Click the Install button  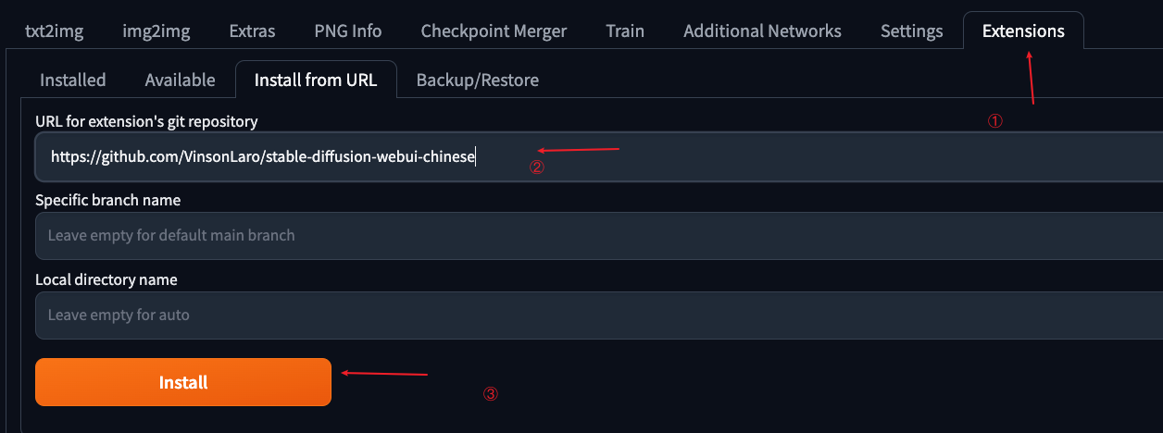tap(183, 382)
